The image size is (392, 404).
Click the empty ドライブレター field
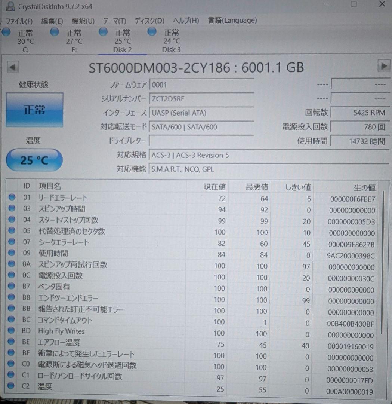point(201,141)
